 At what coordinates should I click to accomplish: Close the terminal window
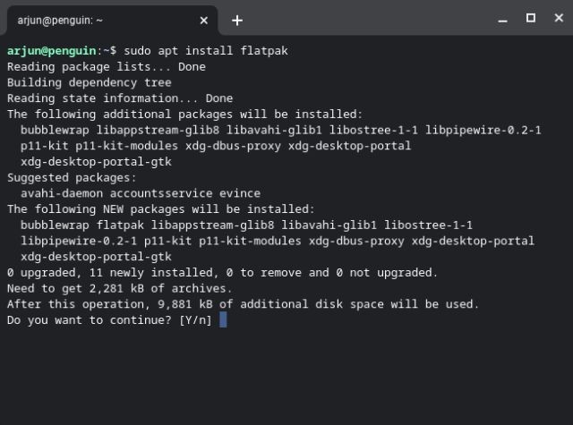(x=559, y=18)
